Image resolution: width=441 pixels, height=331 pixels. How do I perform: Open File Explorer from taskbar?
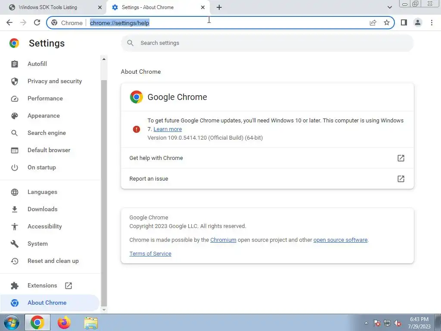point(91,323)
